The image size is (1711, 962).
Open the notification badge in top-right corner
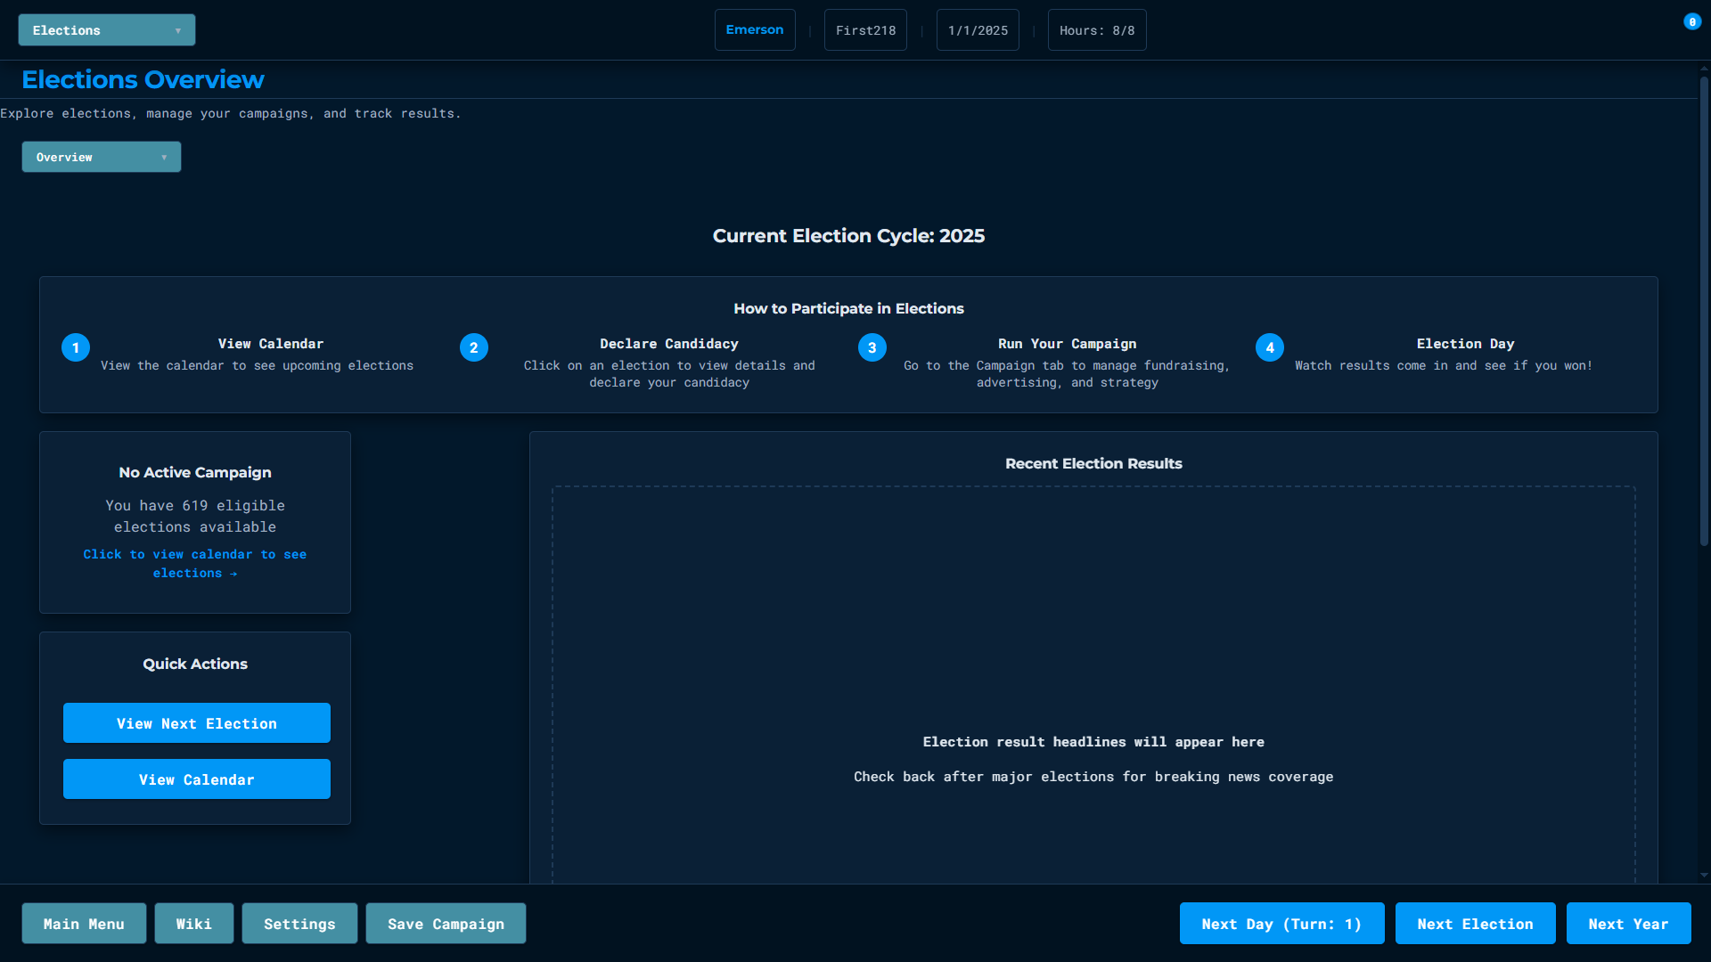1692,22
